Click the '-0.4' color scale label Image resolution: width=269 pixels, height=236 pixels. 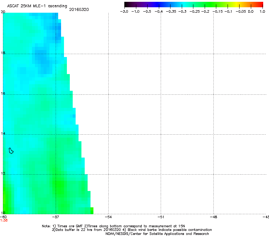159,12
